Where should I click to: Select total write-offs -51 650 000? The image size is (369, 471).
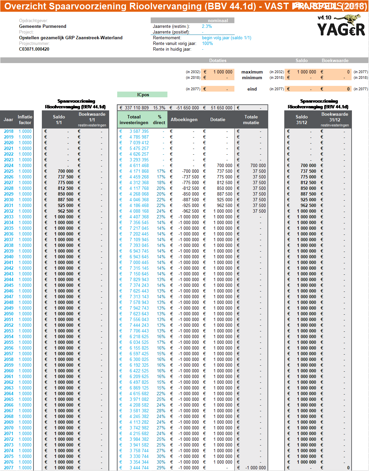pos(188,108)
